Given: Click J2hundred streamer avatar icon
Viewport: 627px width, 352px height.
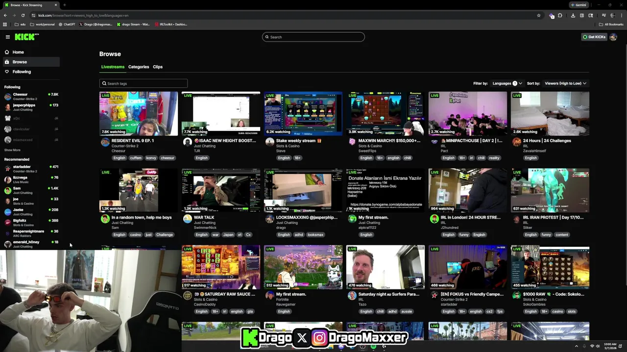Looking at the screenshot, I should [x=434, y=219].
